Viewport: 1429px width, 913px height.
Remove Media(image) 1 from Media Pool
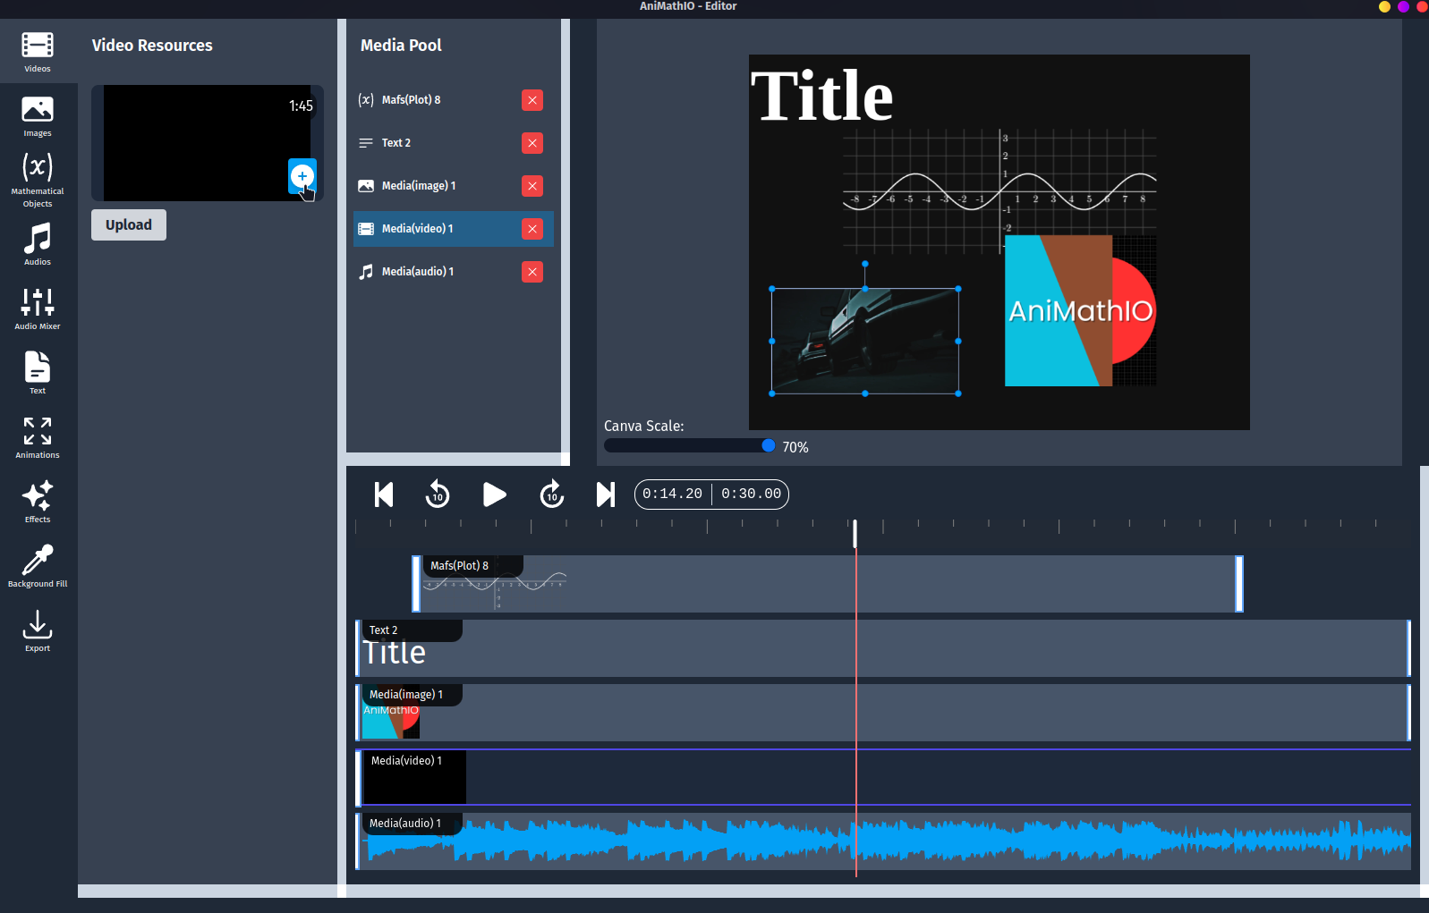(532, 186)
